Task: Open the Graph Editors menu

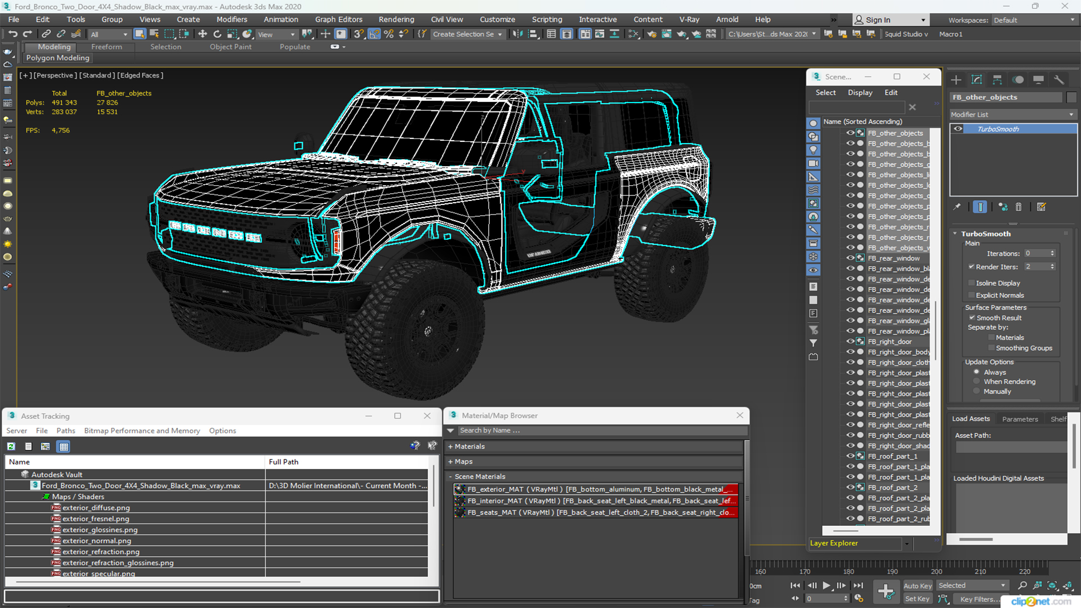Action: (338, 20)
